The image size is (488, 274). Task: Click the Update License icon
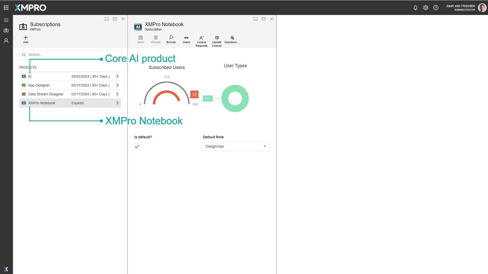217,38
